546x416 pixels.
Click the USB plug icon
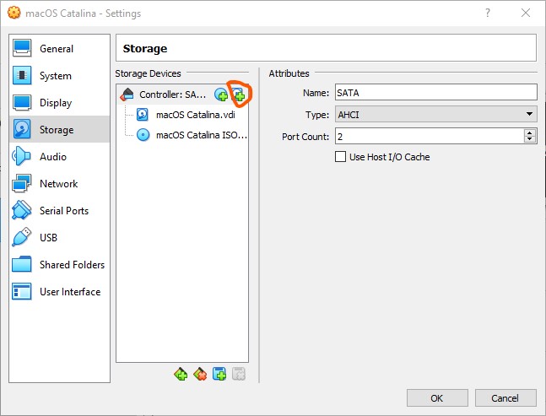tap(22, 237)
